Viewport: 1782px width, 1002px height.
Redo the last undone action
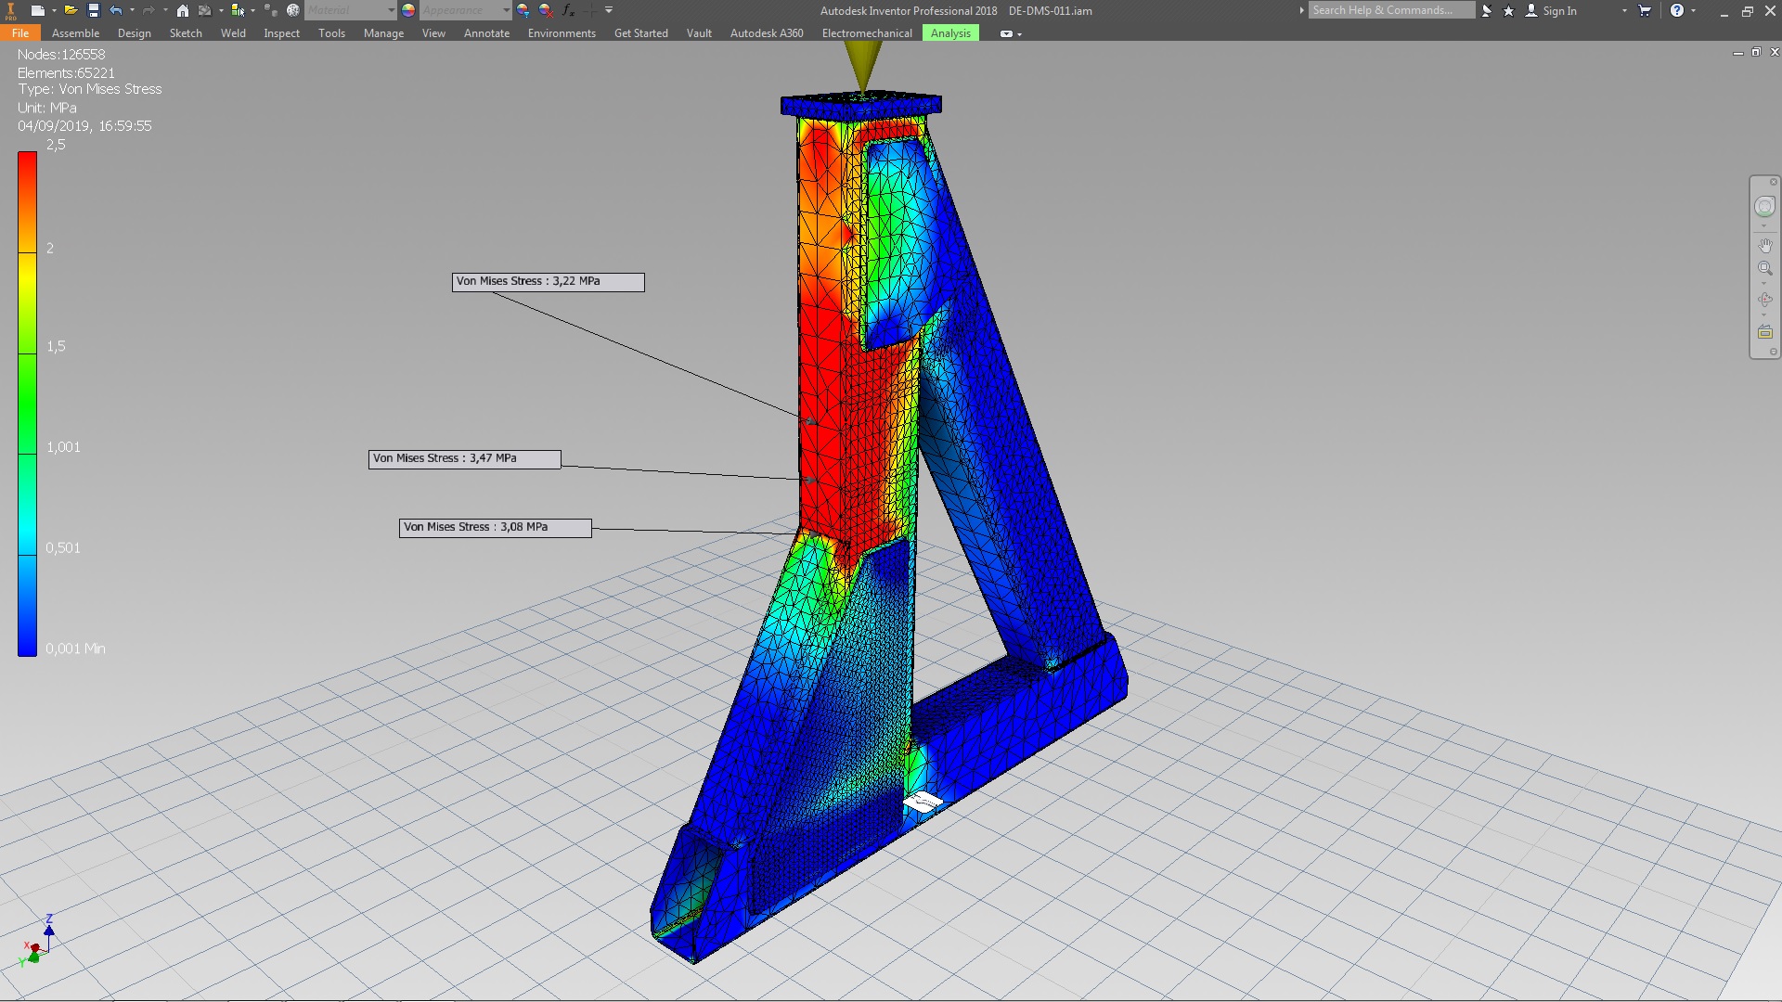point(148,10)
